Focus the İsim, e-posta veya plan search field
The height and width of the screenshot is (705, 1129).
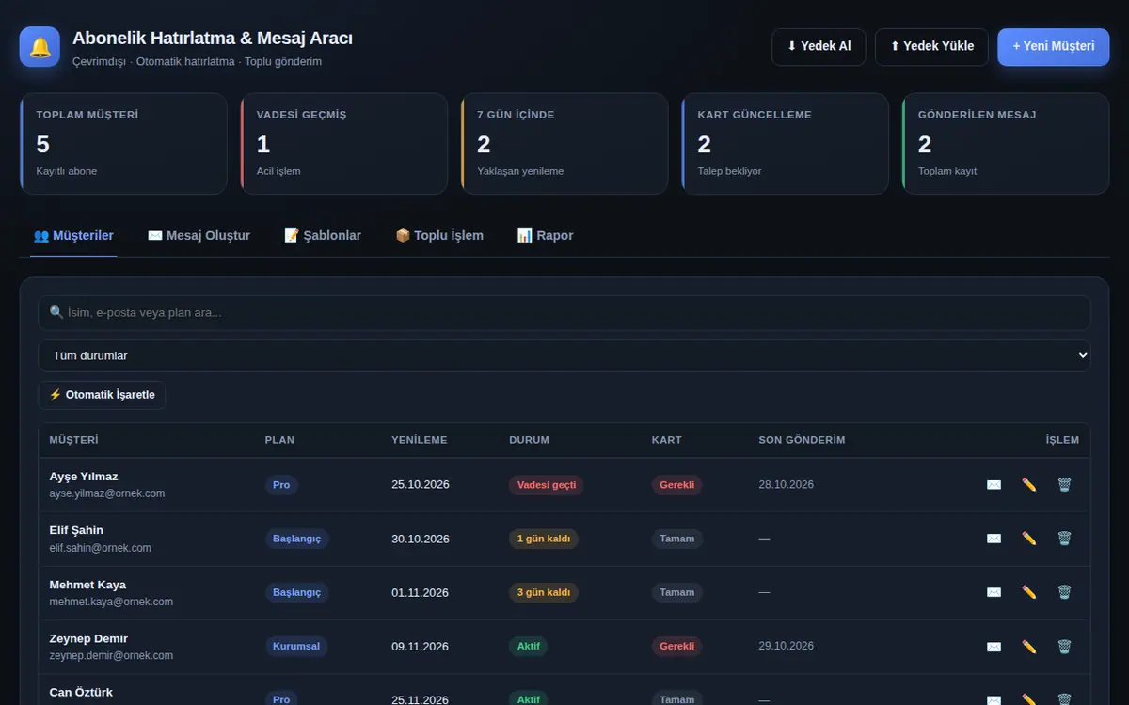(564, 312)
